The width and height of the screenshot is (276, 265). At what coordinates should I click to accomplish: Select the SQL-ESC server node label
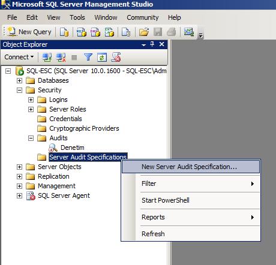pyautogui.click(x=97, y=71)
